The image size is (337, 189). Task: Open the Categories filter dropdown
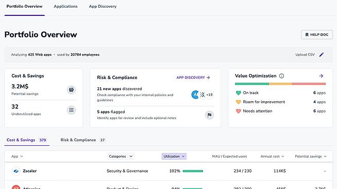point(121,157)
